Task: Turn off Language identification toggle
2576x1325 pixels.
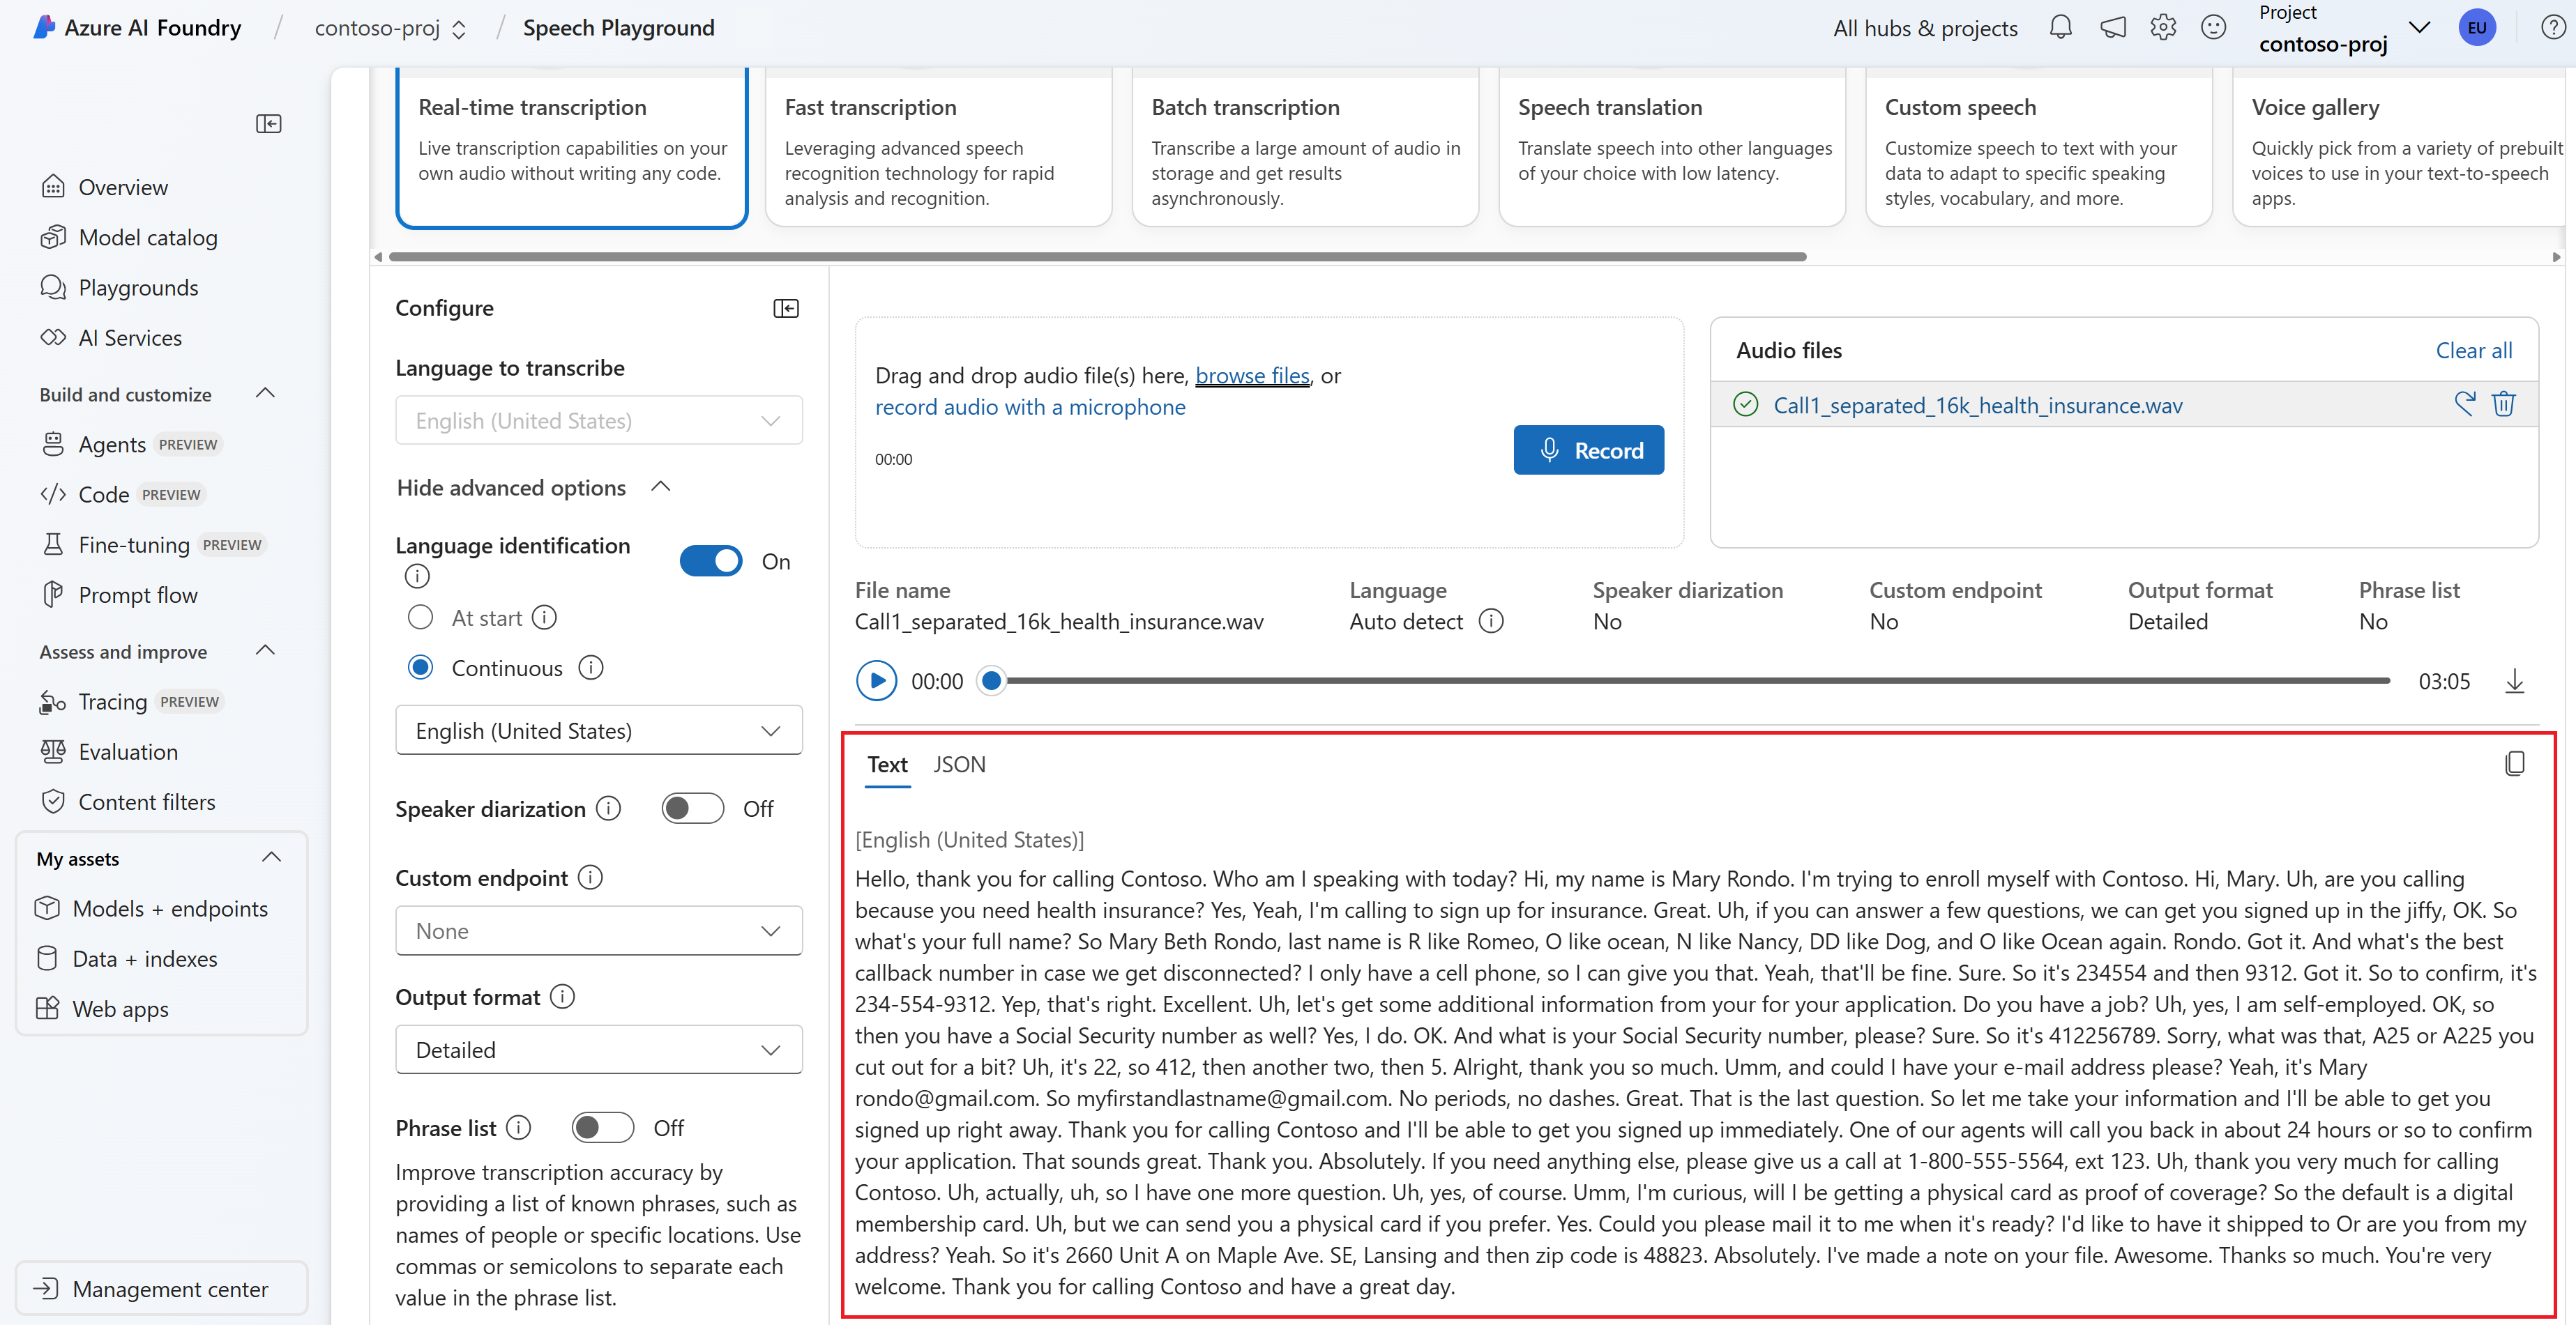Action: 711,562
